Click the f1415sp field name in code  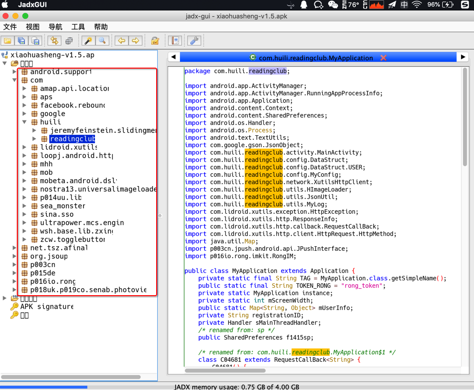pos(299,338)
